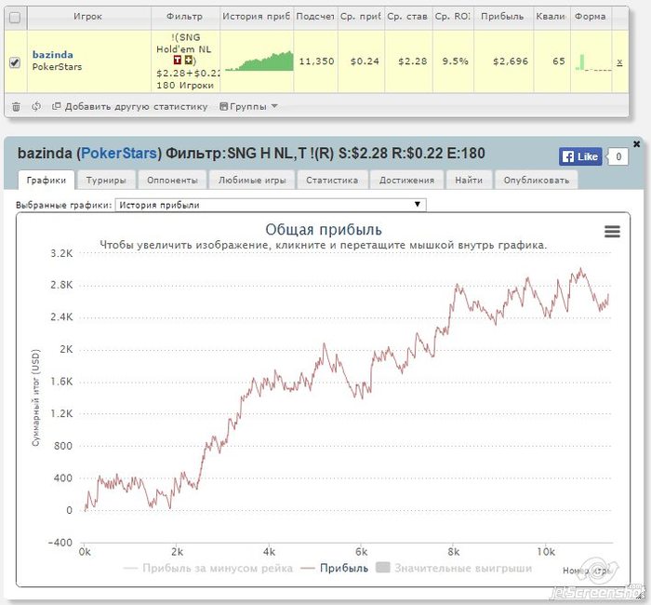The image size is (651, 605).
Task: Click the Facebook like count 0
Action: [618, 156]
